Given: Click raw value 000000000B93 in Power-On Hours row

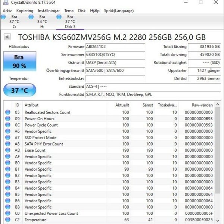Looking at the screenshot, I should [199, 119].
